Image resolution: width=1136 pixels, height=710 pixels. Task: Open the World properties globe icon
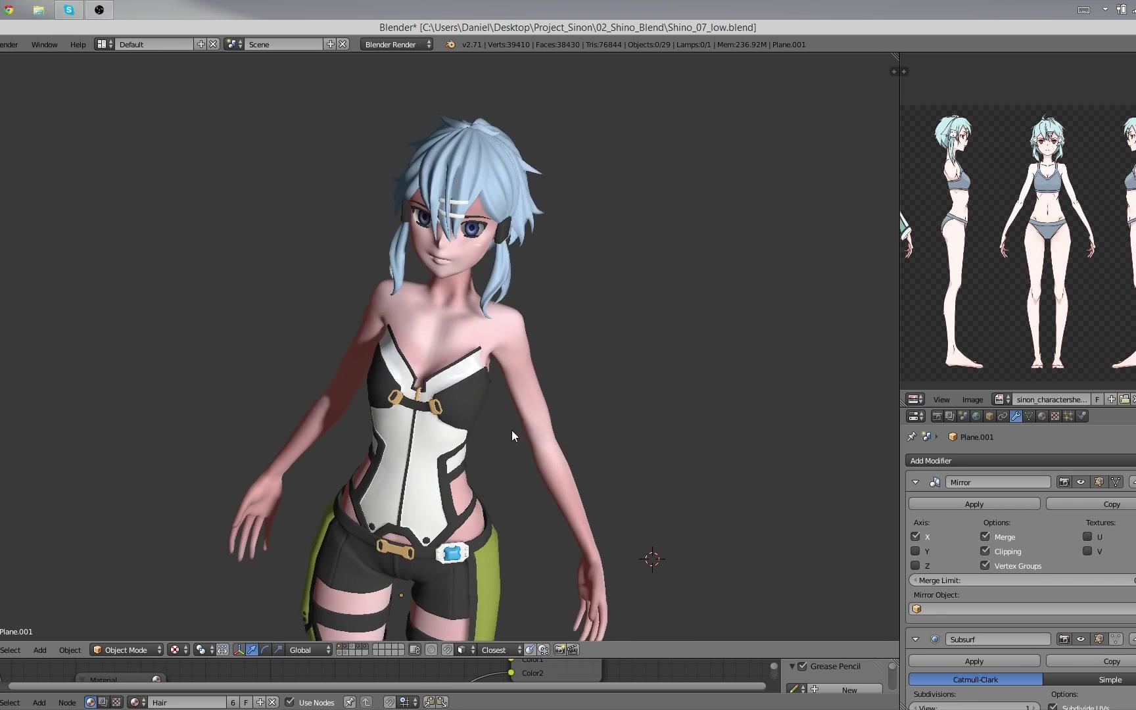[976, 415]
